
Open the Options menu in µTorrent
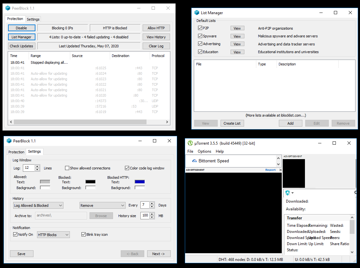204,151
